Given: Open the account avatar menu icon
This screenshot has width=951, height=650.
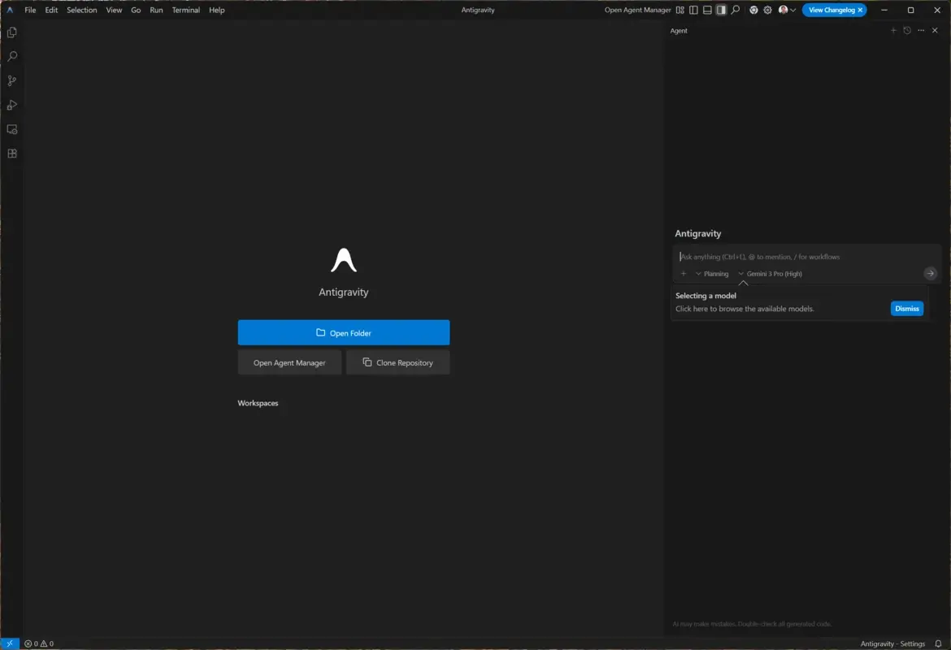Looking at the screenshot, I should point(781,10).
